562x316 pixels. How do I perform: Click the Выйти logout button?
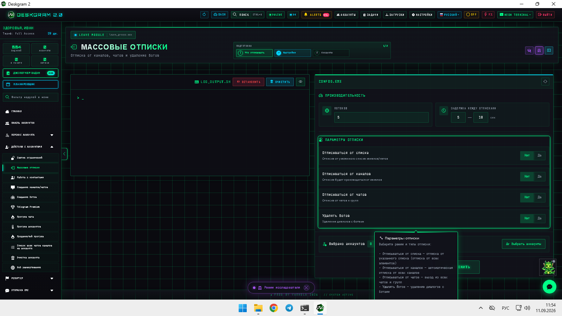coord(545,15)
